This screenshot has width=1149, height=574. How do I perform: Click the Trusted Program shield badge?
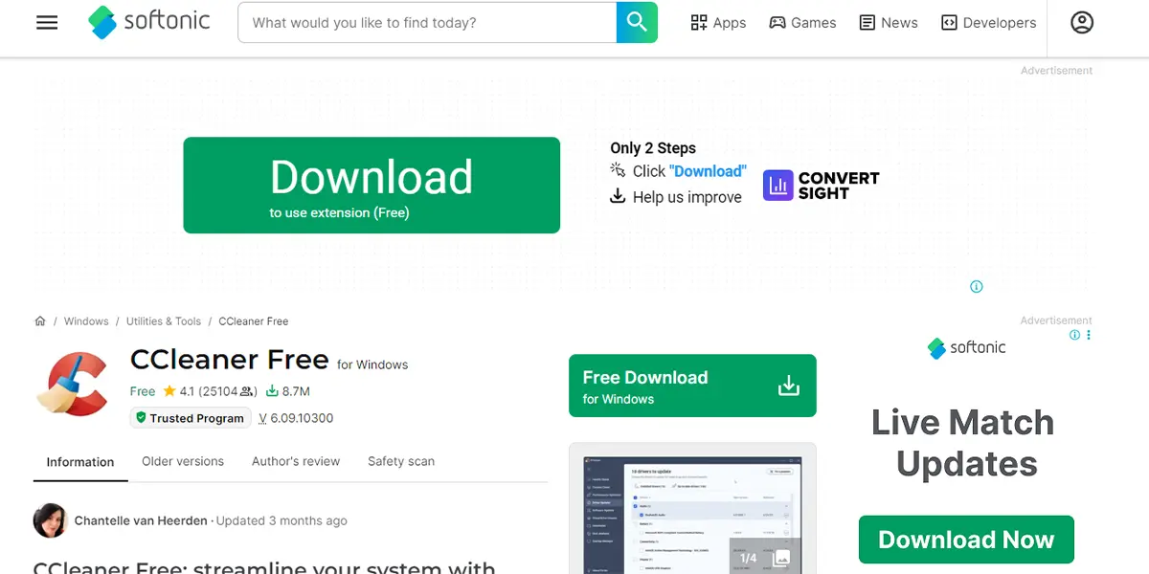(190, 417)
